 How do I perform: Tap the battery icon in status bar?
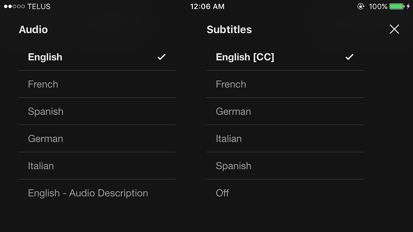pyautogui.click(x=397, y=6)
